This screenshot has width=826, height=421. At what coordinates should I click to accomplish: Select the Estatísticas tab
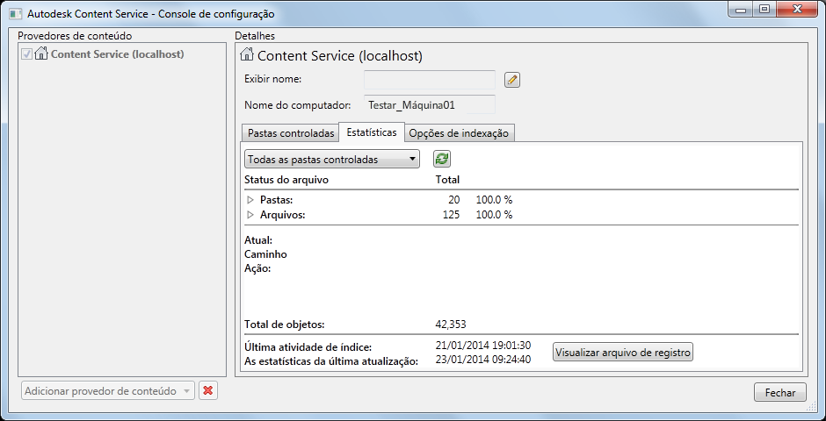coord(372,132)
